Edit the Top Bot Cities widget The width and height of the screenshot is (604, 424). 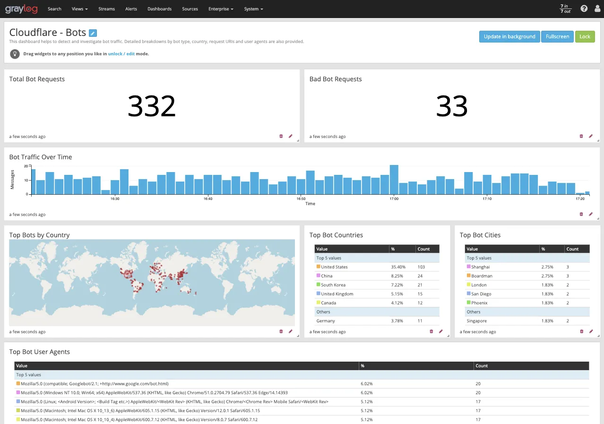(x=591, y=331)
